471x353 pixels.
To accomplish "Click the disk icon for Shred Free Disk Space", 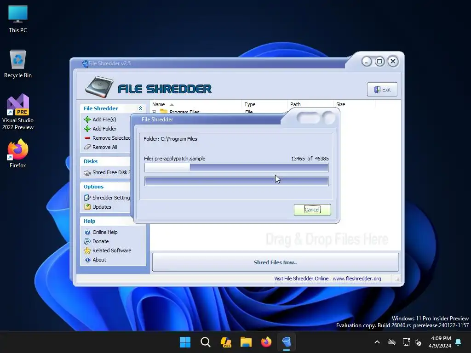I will click(x=87, y=173).
